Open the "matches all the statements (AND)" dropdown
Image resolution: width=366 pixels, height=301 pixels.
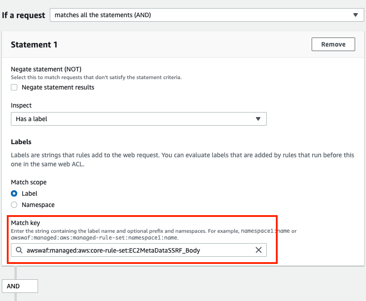[x=206, y=15]
